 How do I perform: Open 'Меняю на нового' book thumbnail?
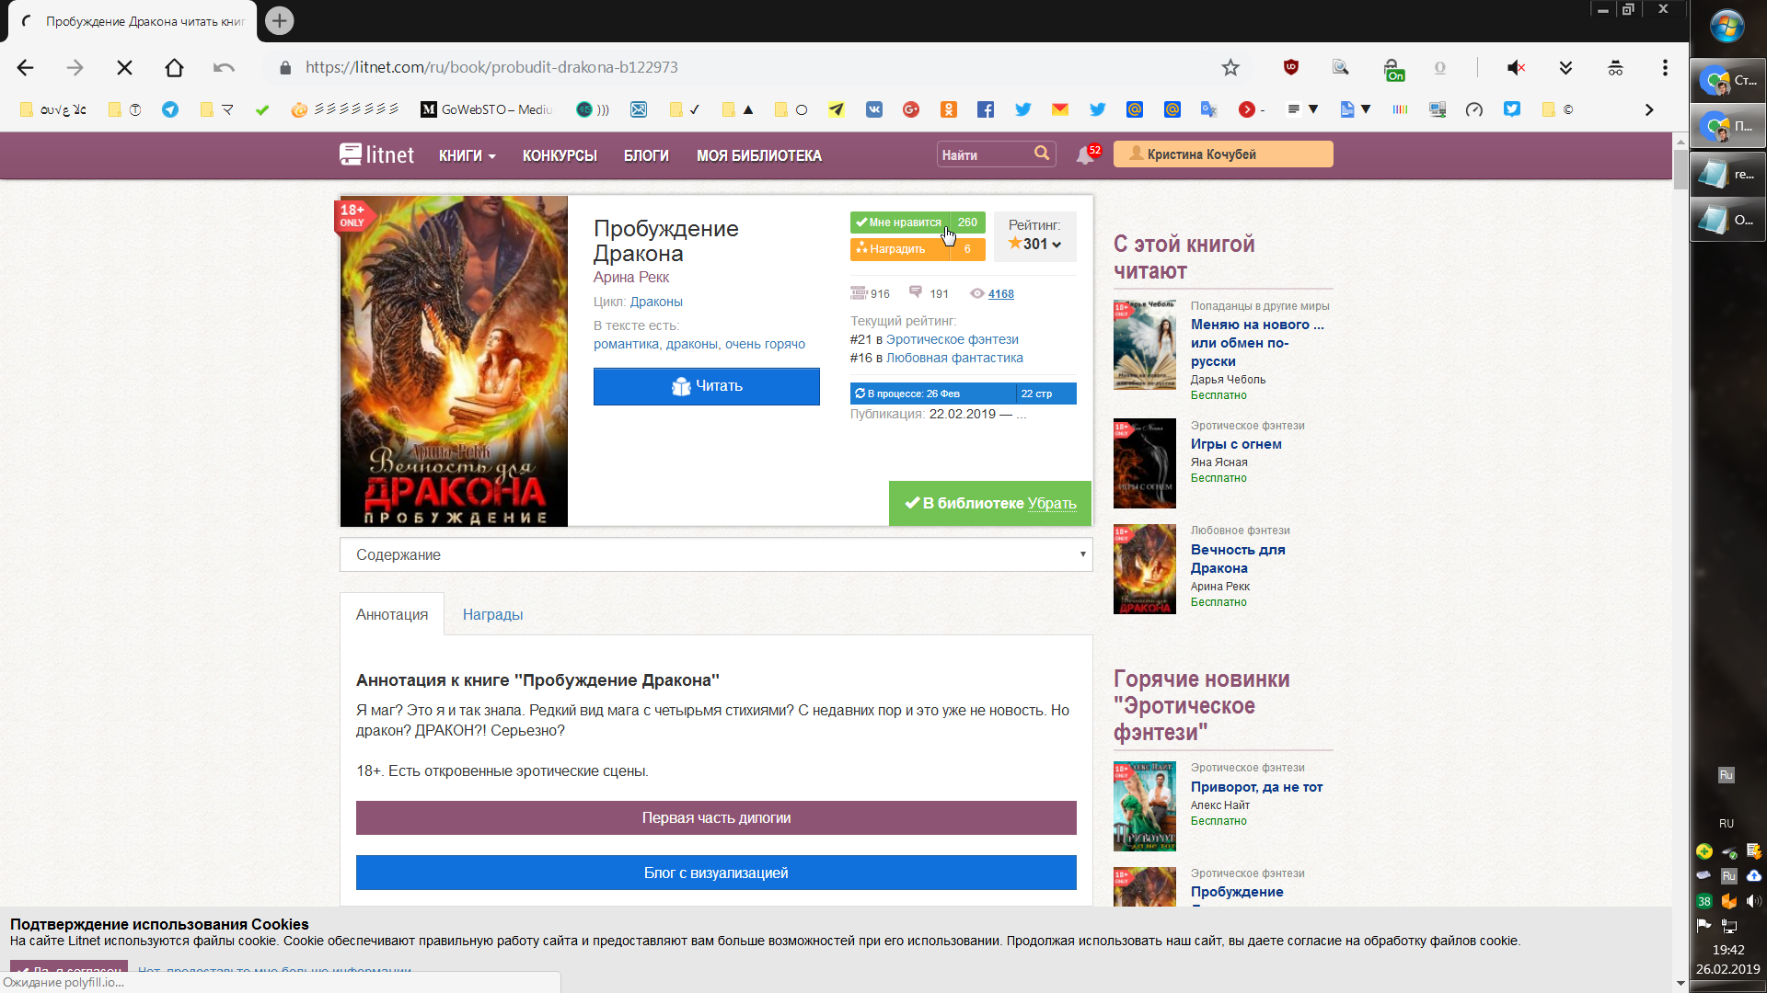1145,345
